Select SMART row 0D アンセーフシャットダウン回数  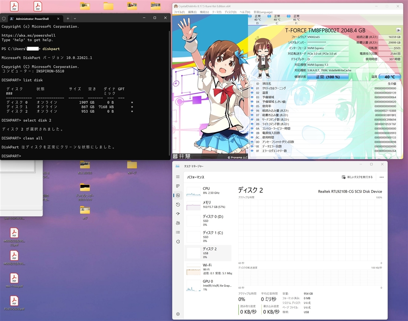(324, 142)
